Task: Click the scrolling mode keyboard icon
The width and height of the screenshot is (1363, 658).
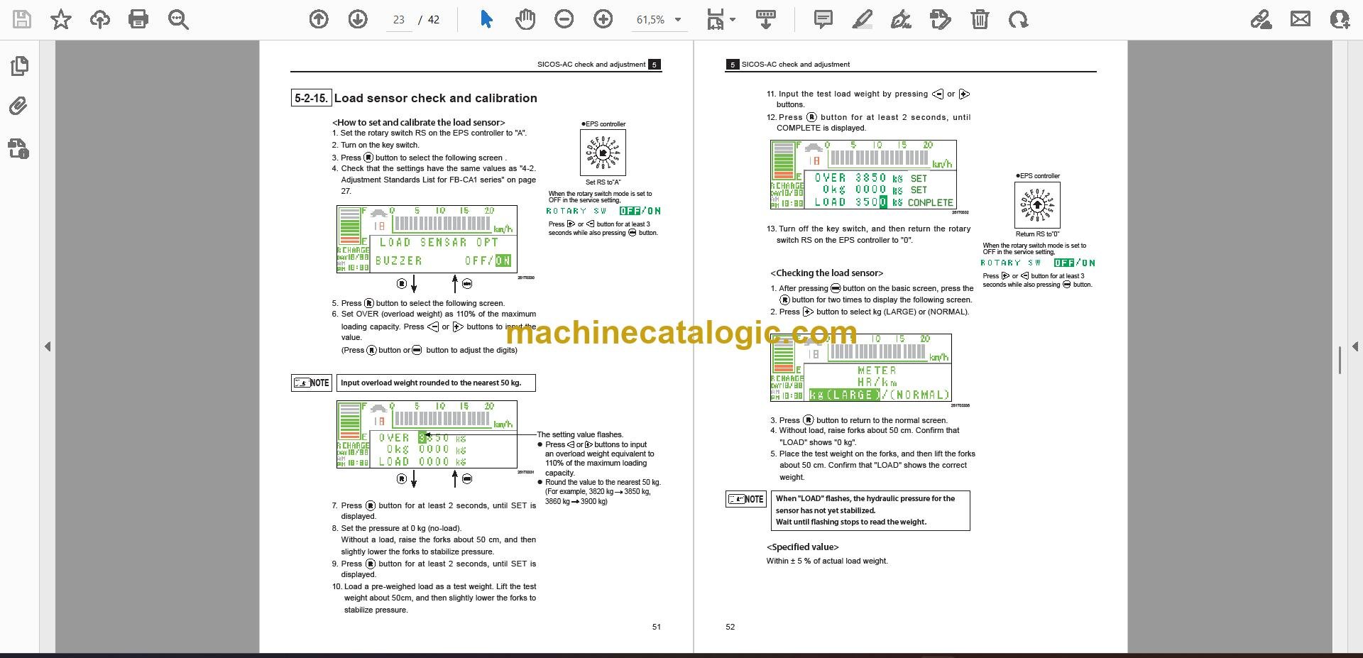Action: click(765, 19)
